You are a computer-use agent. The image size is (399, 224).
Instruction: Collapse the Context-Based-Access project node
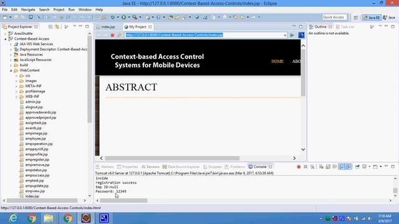tap(6, 39)
